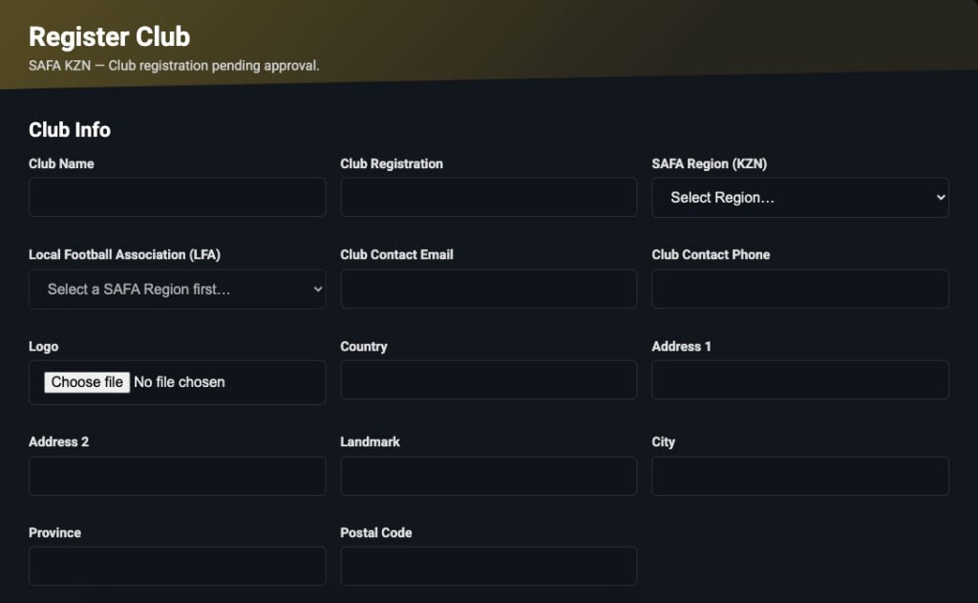Click the Club Name input field
The image size is (978, 603).
tap(177, 197)
